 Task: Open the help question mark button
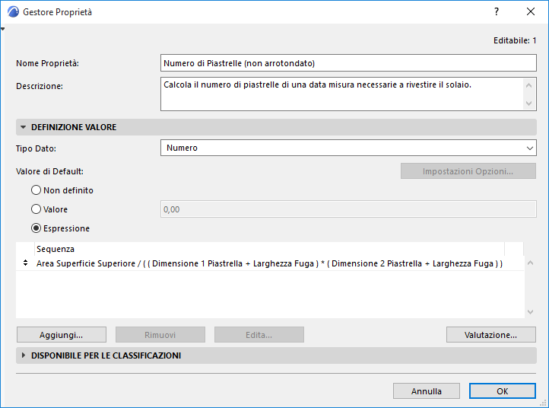(497, 11)
